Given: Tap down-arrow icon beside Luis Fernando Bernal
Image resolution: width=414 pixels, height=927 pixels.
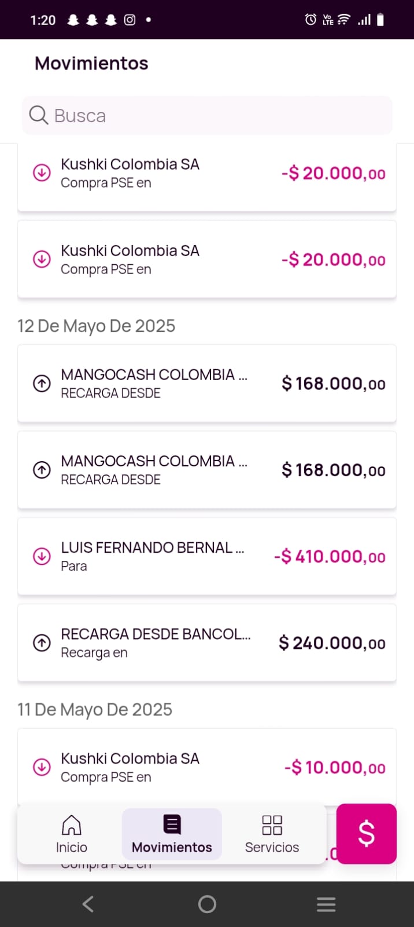Looking at the screenshot, I should click(x=42, y=556).
